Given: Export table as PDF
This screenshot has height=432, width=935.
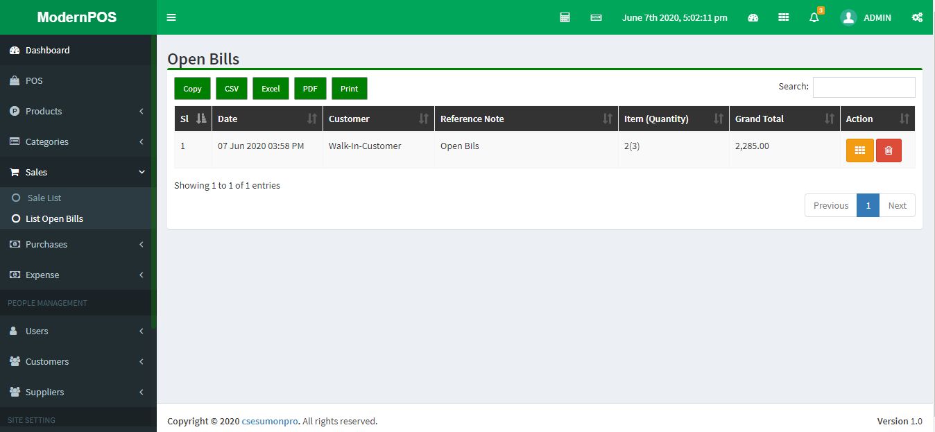Looking at the screenshot, I should click(310, 88).
